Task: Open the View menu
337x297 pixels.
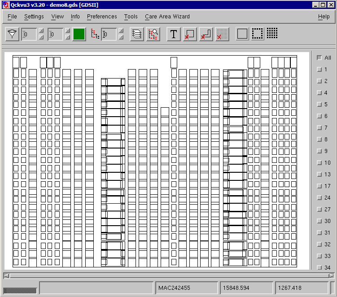Action: click(57, 17)
